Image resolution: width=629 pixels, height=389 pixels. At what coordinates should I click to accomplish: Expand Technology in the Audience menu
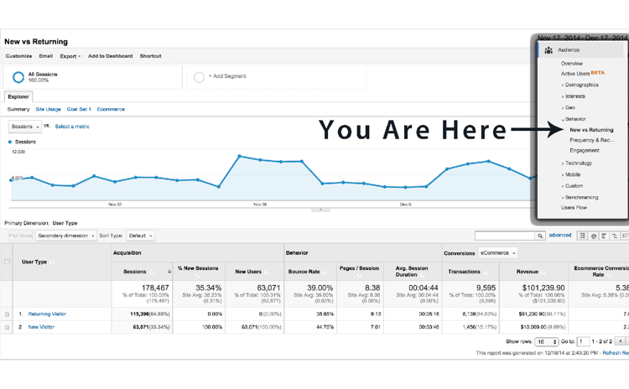coord(577,163)
